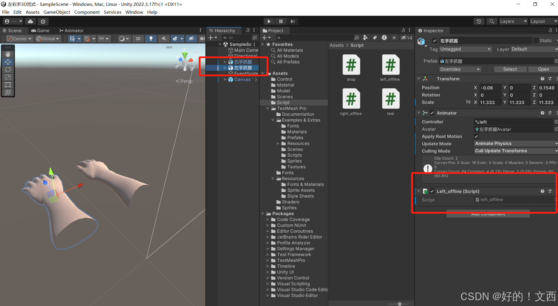
Task: Open the Window menu
Action: point(134,12)
